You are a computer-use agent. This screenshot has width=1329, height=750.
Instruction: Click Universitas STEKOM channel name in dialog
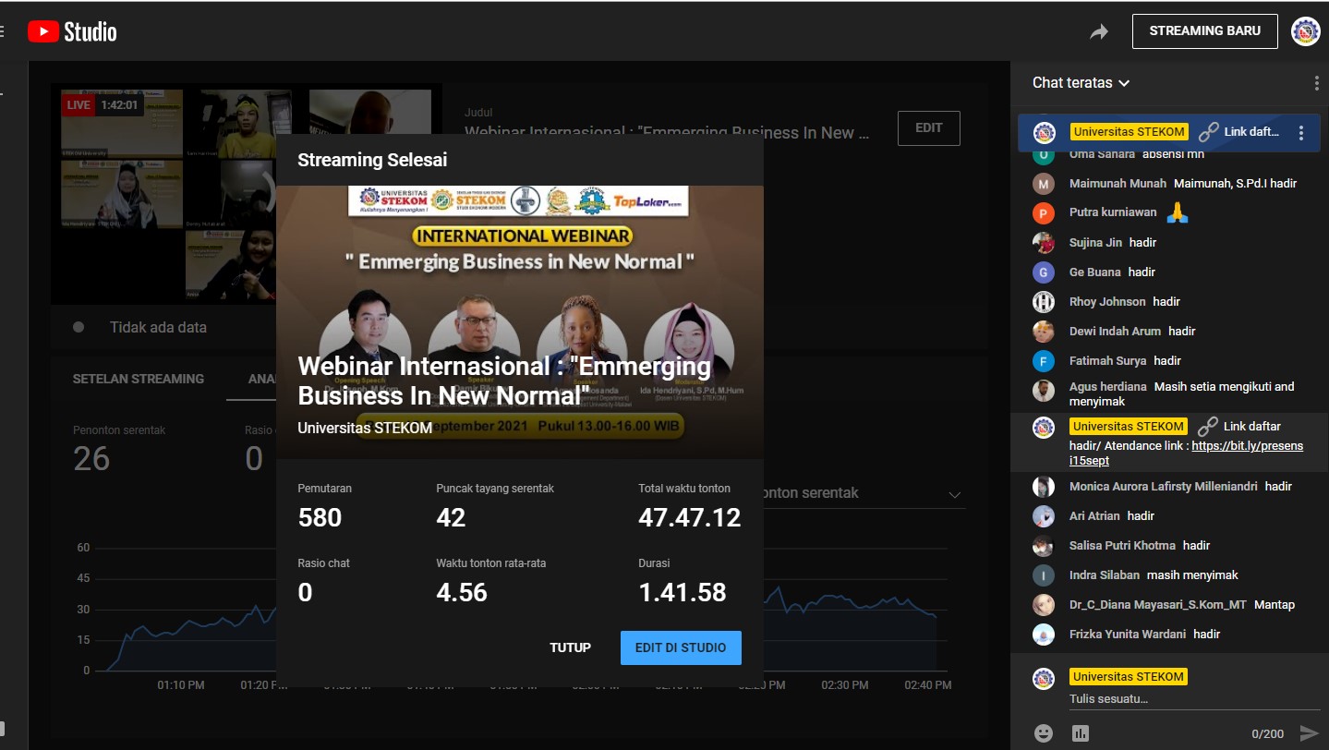365,428
